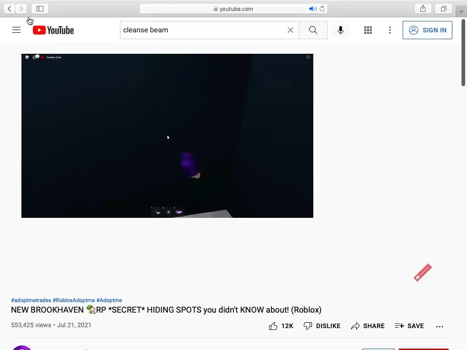Clear the search query with the X
The height and width of the screenshot is (350, 467).
291,30
